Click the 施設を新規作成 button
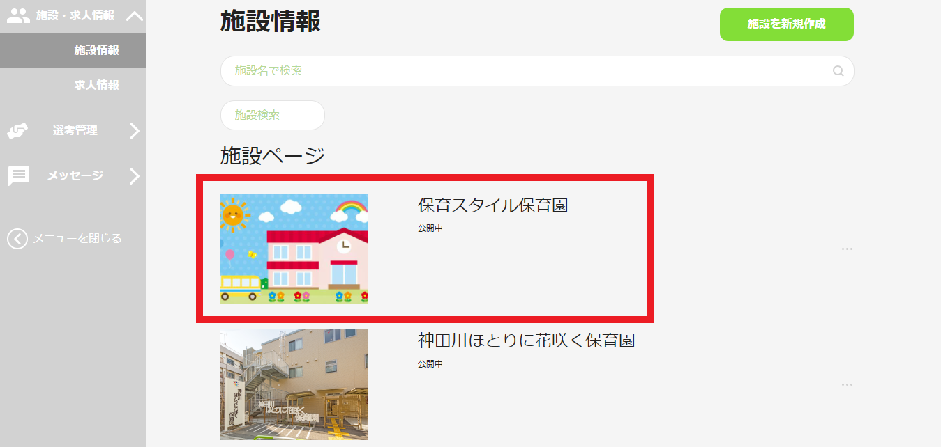 coord(786,24)
